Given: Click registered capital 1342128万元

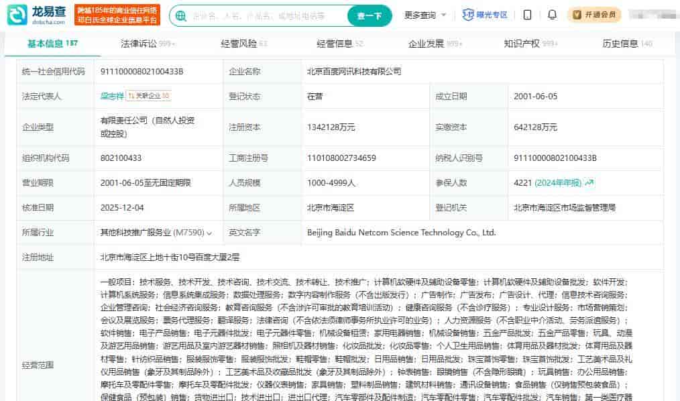Looking at the screenshot, I should 331,127.
